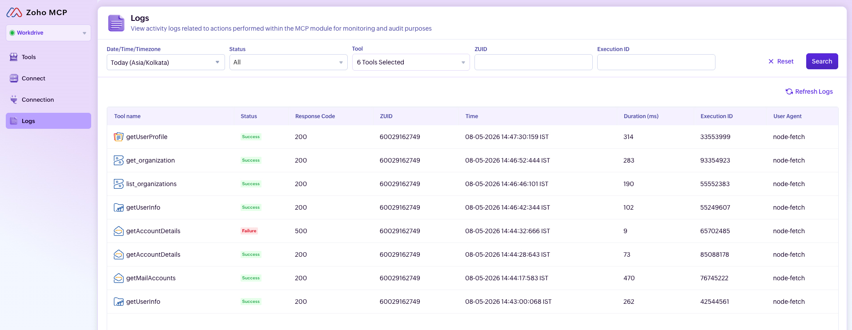Click the Failure status badge
This screenshot has width=852, height=330.
249,231
